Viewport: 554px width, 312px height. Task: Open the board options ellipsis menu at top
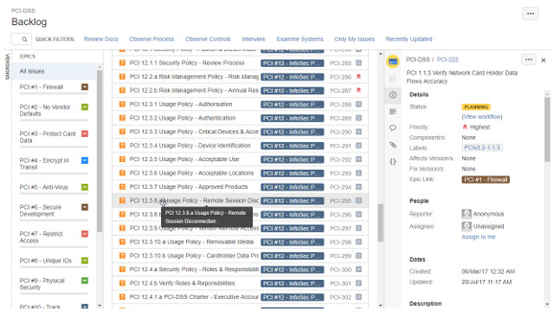coord(530,14)
